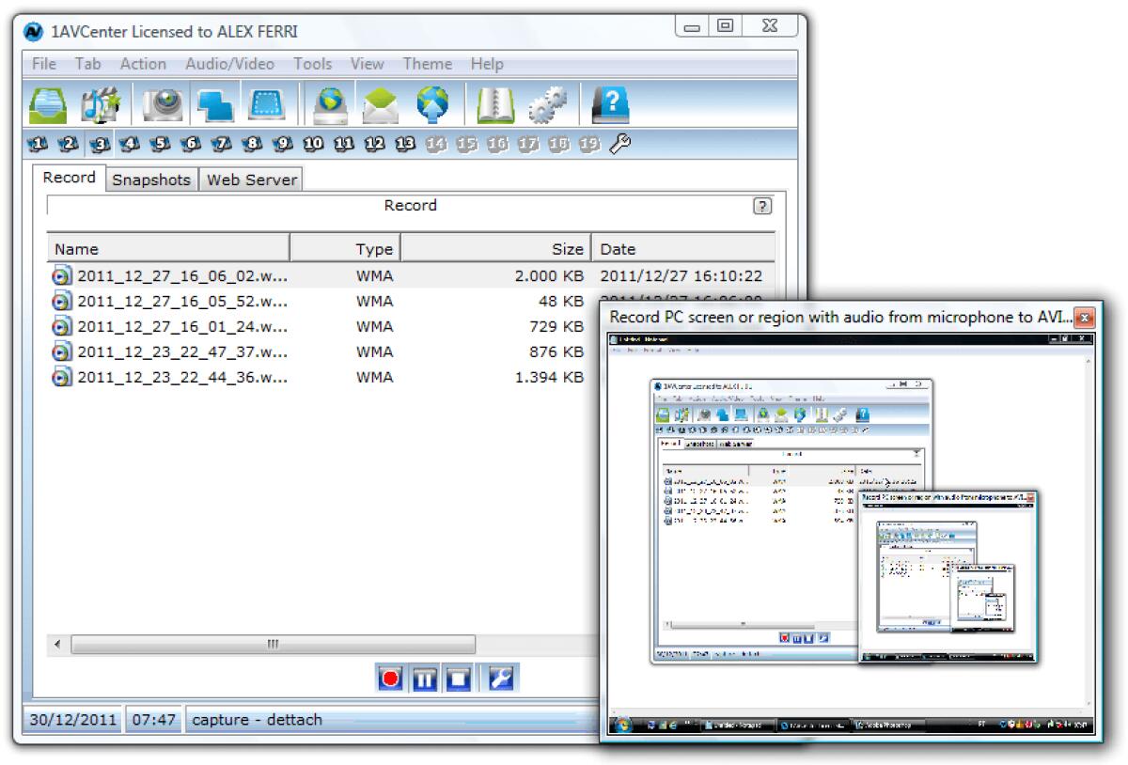Select the desktop frame capture icon
Image resolution: width=1128 pixels, height=765 pixels.
(x=266, y=103)
